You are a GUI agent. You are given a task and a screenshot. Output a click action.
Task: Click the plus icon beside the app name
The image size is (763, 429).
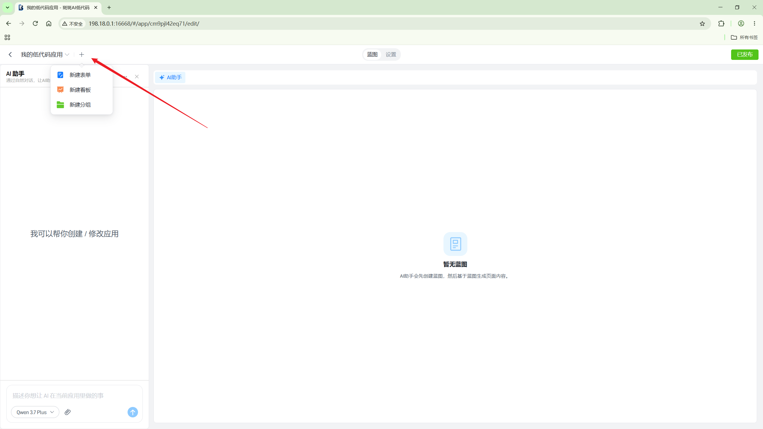82,55
